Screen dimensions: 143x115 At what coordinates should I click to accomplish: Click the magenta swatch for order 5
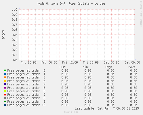tap(5, 88)
